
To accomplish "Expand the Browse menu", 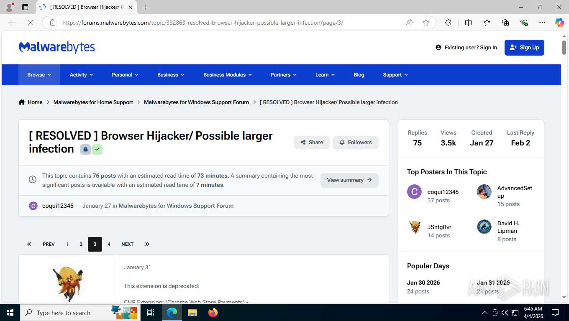I will click(x=39, y=75).
